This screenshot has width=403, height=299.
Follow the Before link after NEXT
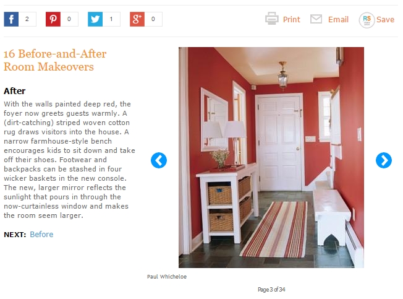coord(41,235)
